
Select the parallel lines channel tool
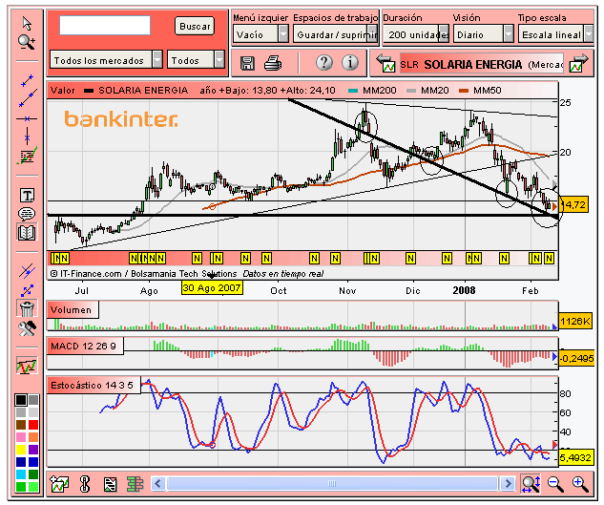tap(27, 271)
